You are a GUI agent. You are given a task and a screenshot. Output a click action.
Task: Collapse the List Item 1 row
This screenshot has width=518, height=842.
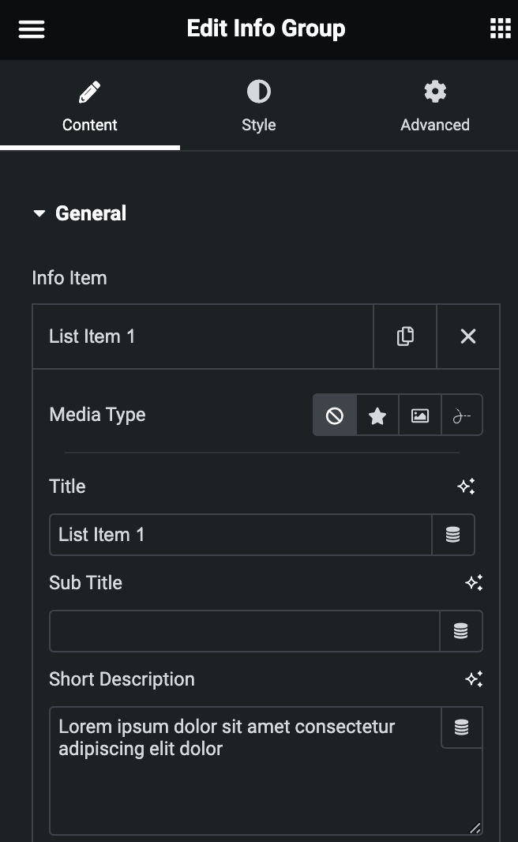[203, 336]
